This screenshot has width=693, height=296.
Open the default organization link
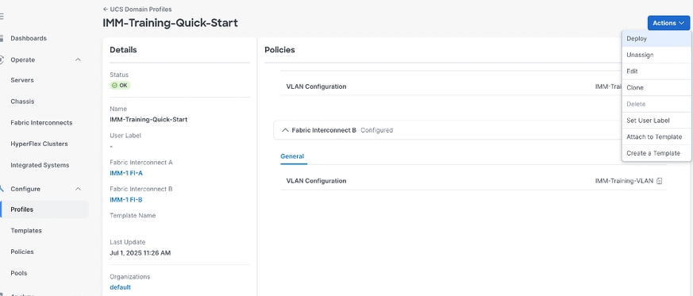click(x=120, y=287)
